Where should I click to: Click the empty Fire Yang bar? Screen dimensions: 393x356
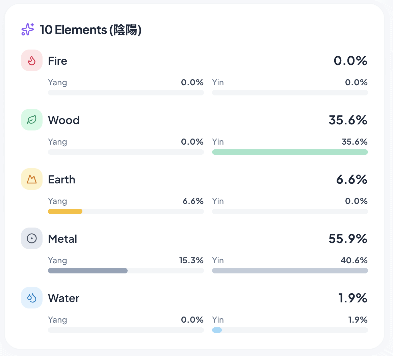(126, 93)
